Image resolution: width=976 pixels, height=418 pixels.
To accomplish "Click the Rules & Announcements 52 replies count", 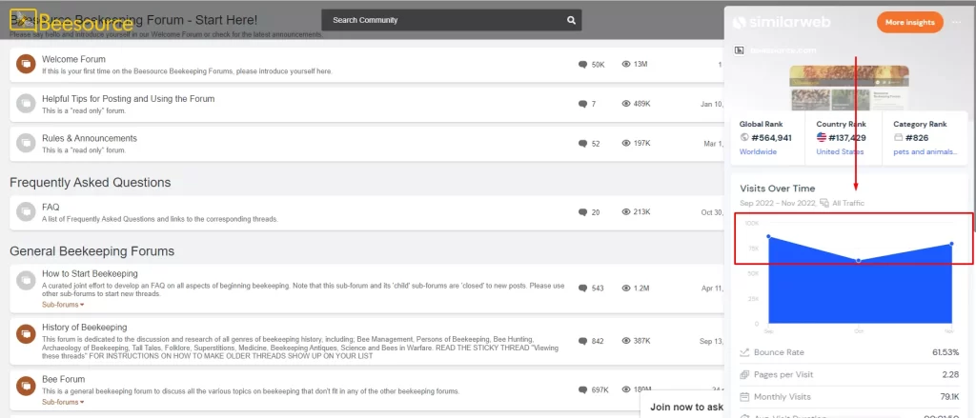I will [596, 144].
